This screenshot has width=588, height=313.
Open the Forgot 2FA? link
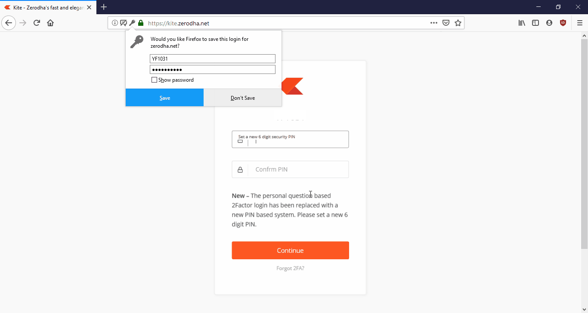pos(290,268)
